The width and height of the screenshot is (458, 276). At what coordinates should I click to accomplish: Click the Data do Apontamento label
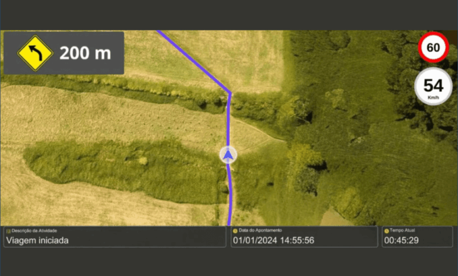[x=260, y=230]
